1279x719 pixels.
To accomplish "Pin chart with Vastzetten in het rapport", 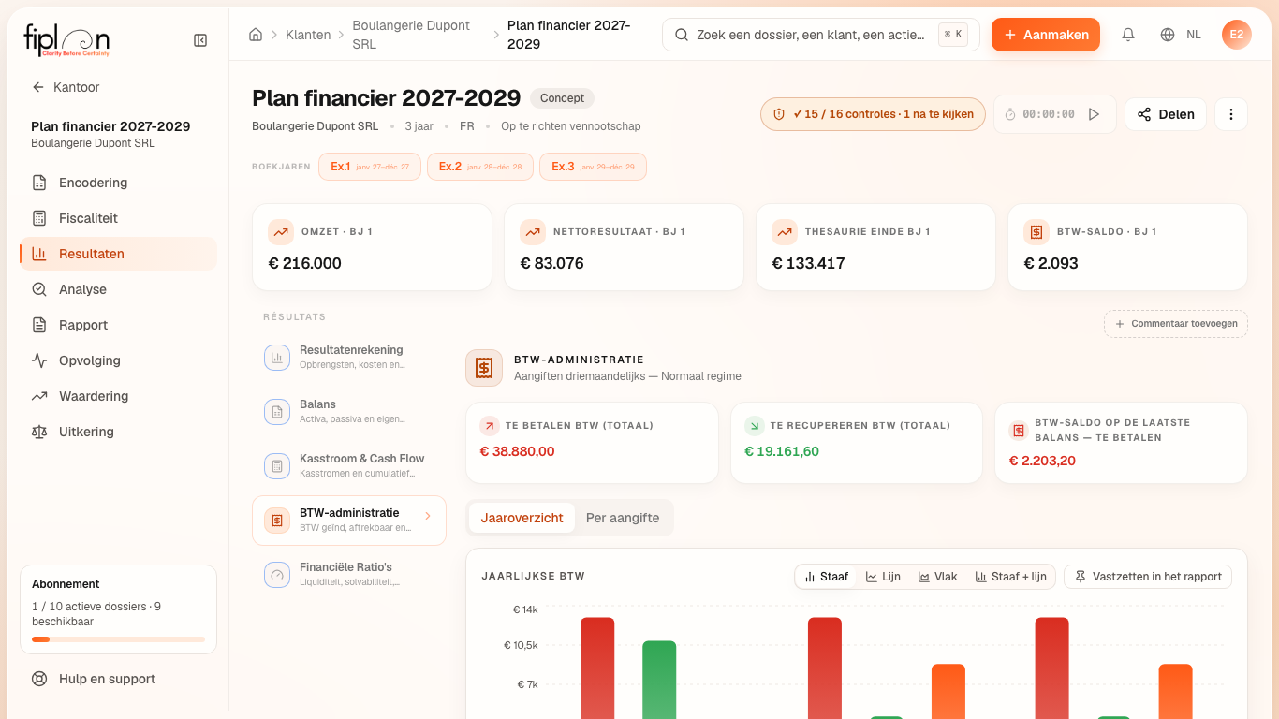I will pyautogui.click(x=1148, y=577).
